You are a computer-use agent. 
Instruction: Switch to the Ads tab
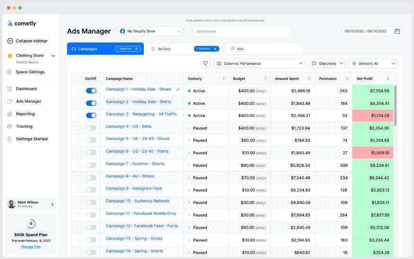pyautogui.click(x=264, y=49)
